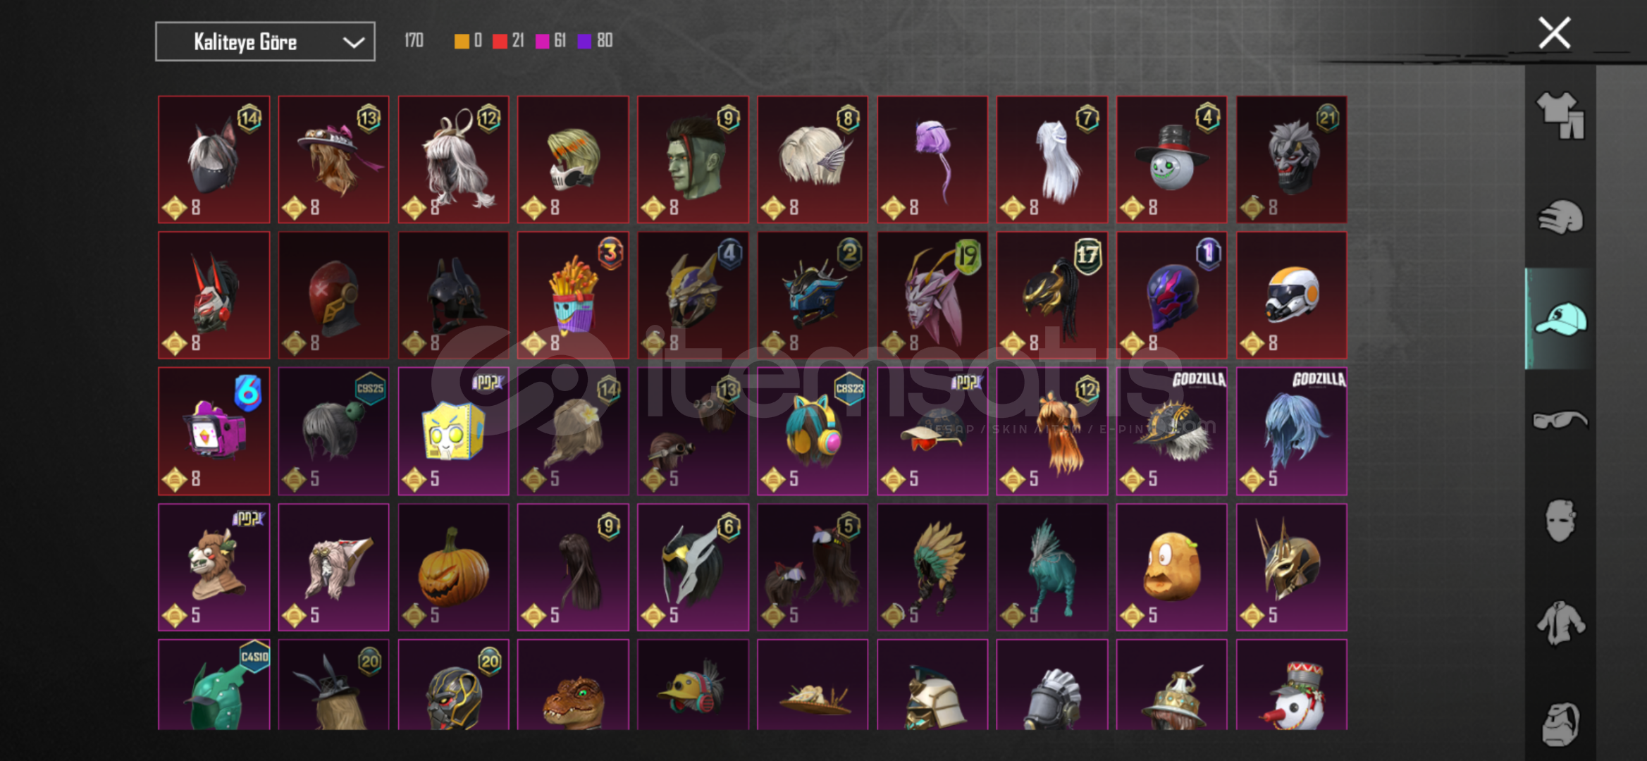Close the inventory screen with X
The height and width of the screenshot is (761, 1647).
pos(1554,33)
